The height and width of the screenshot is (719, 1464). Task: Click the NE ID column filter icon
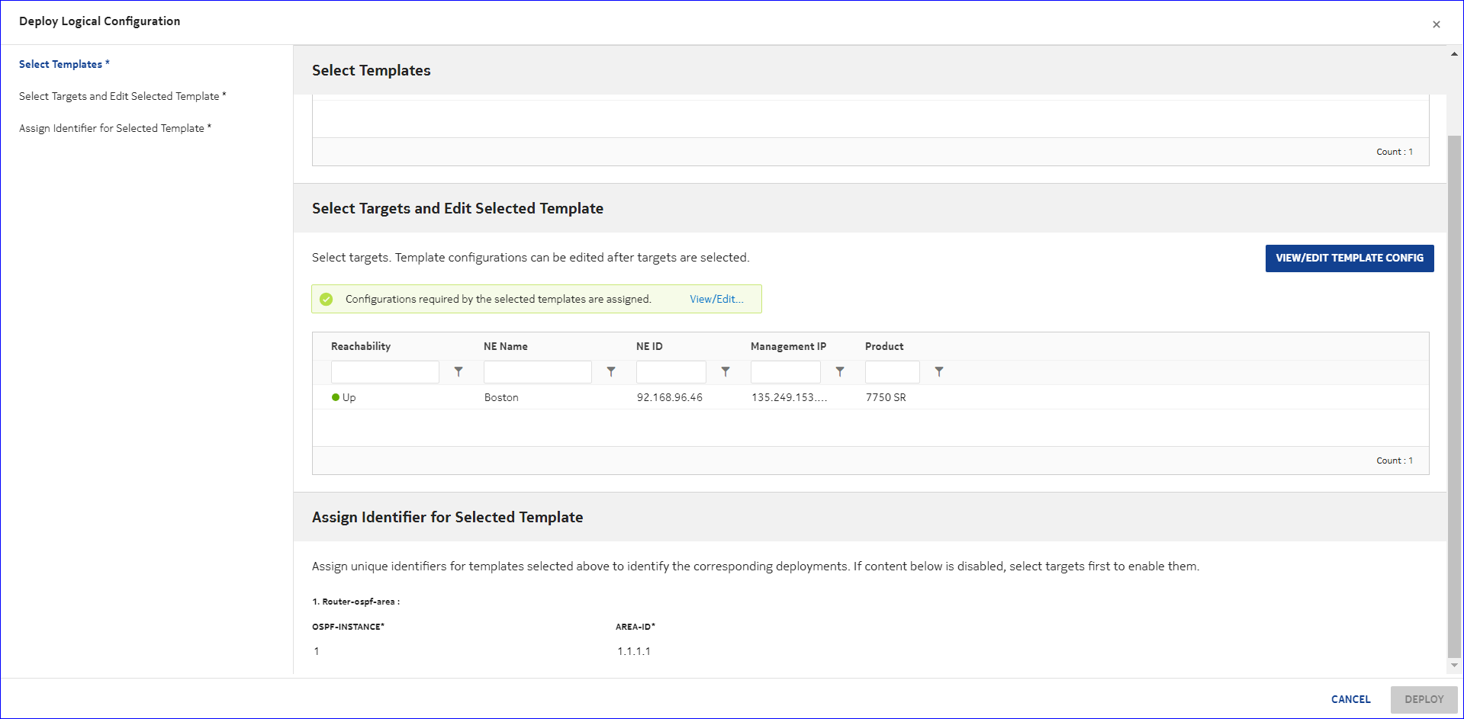tap(726, 372)
